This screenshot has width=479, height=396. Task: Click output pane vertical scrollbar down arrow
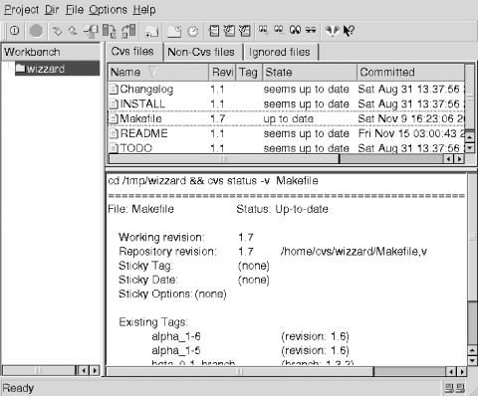tap(472, 360)
